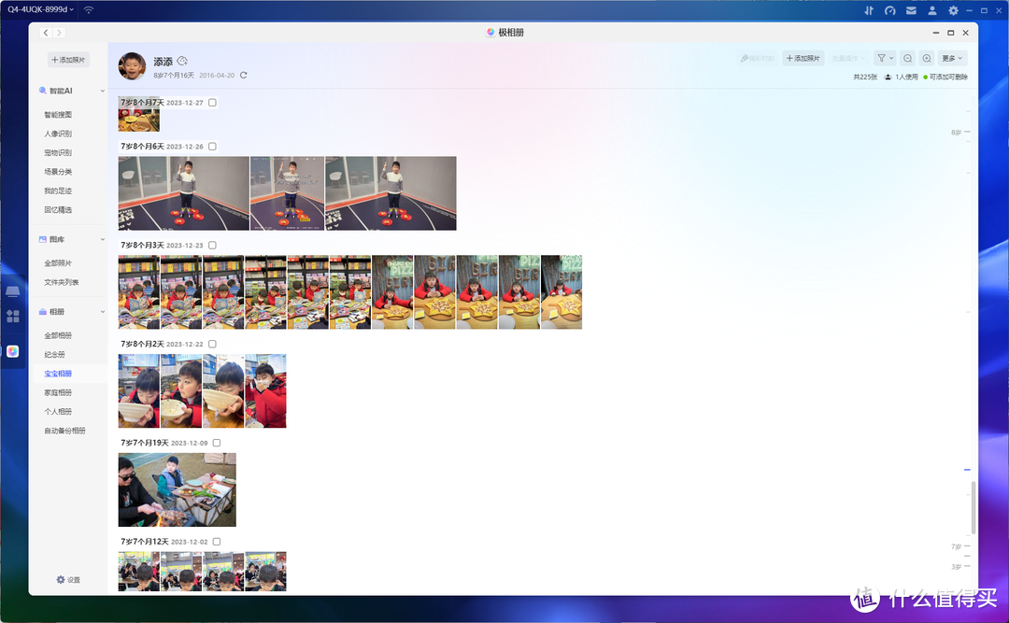Select 全部相册 in the sidebar
1009x623 pixels.
pyautogui.click(x=58, y=336)
